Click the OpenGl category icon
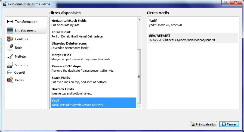This screenshot has height=132, width=244. 10,73
